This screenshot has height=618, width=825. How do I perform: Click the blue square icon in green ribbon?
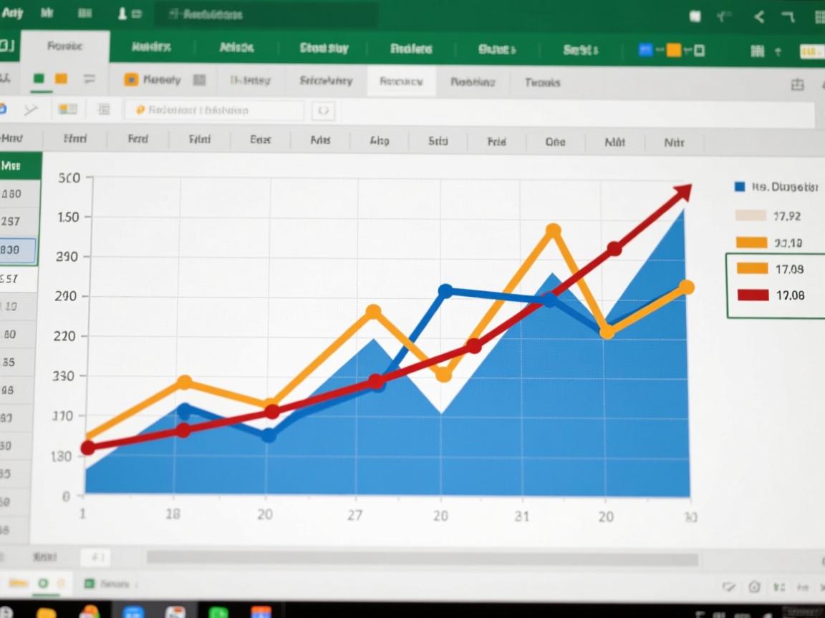click(x=645, y=49)
